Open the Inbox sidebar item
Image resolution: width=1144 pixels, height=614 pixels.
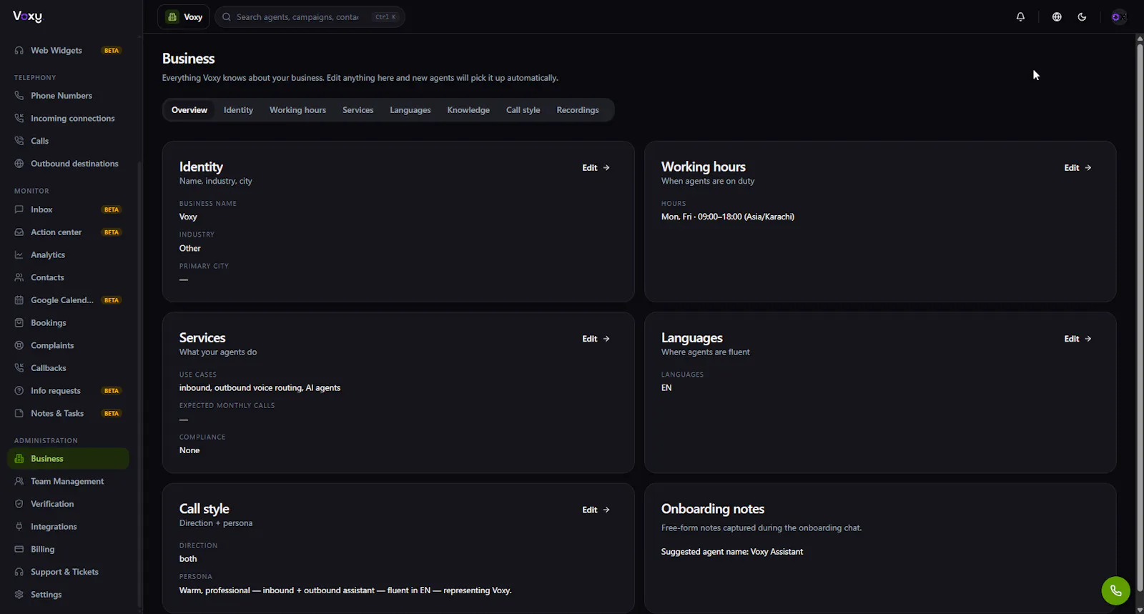68,209
